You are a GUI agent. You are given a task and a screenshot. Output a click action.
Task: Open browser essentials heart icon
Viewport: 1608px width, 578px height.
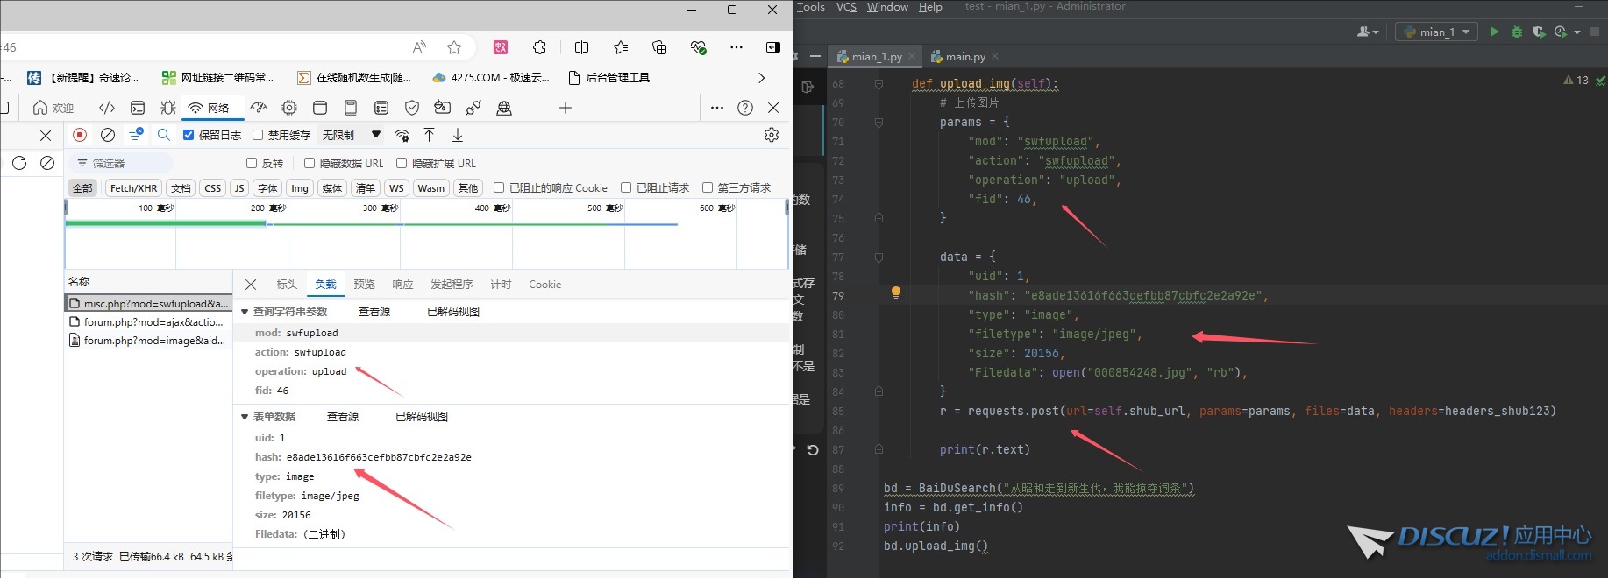tap(698, 47)
